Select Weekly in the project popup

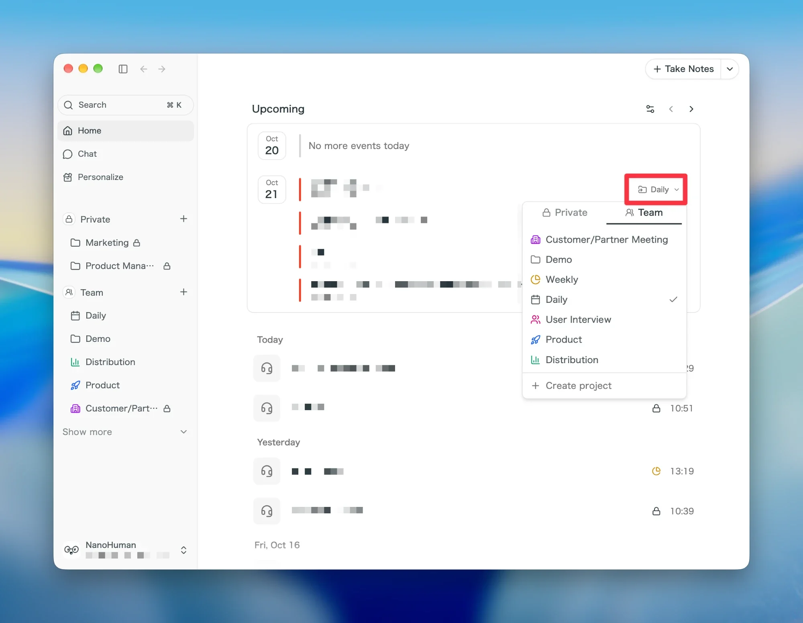[604, 280]
